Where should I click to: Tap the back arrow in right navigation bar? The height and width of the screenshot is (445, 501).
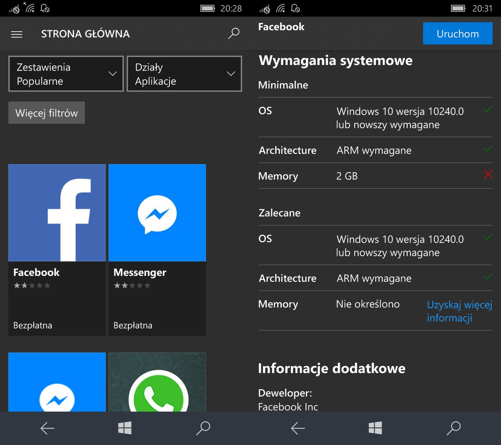(298, 428)
